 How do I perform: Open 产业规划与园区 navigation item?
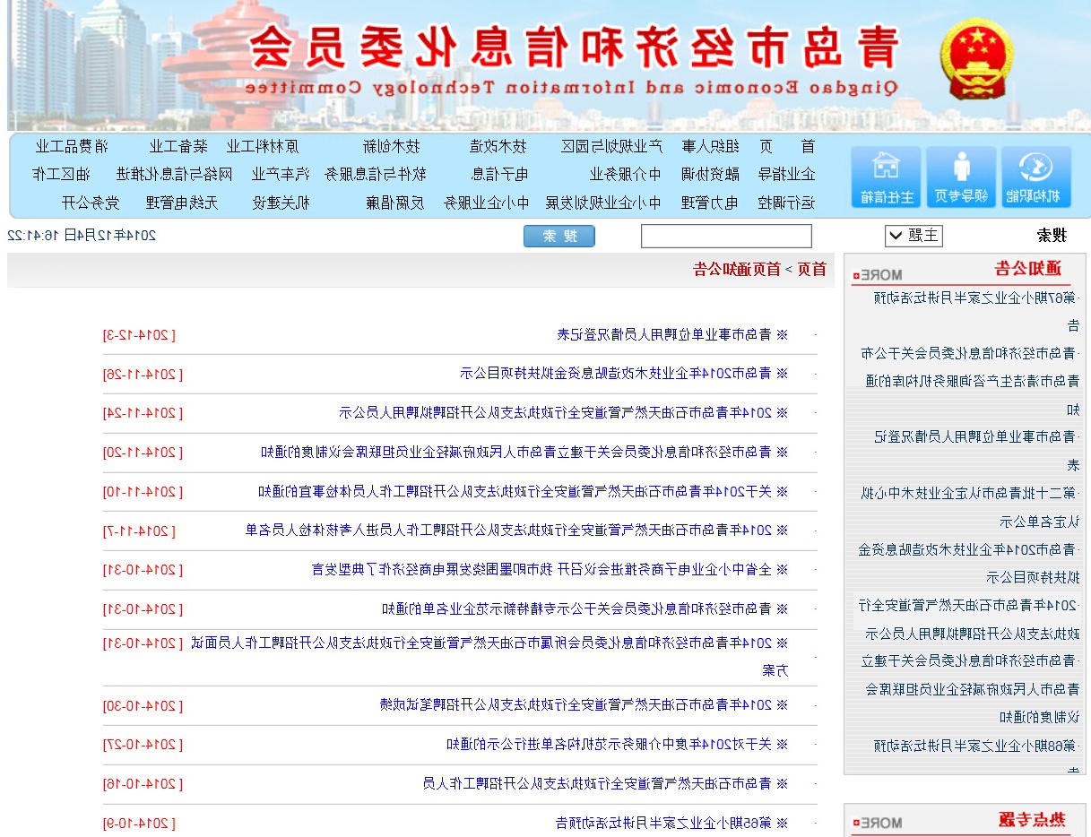click(x=611, y=147)
